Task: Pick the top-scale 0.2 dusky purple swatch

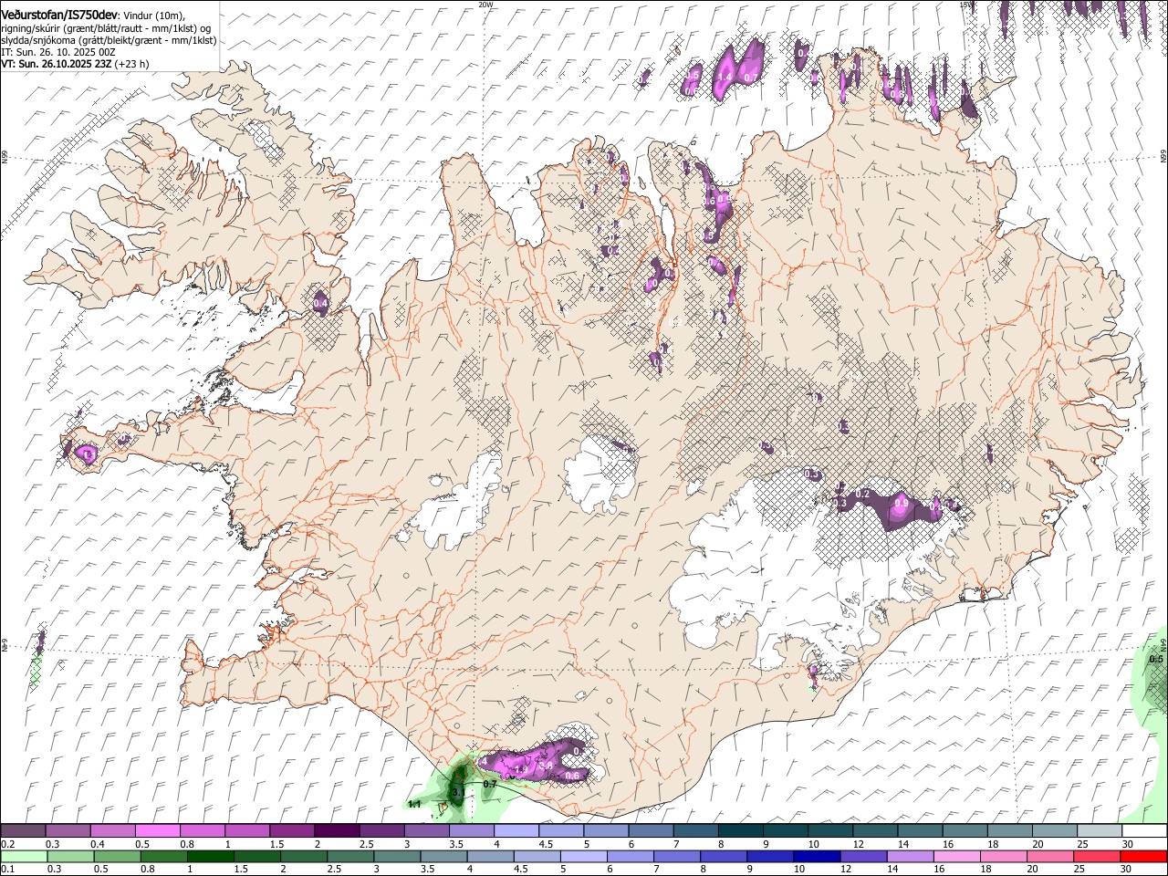Action: [23, 830]
